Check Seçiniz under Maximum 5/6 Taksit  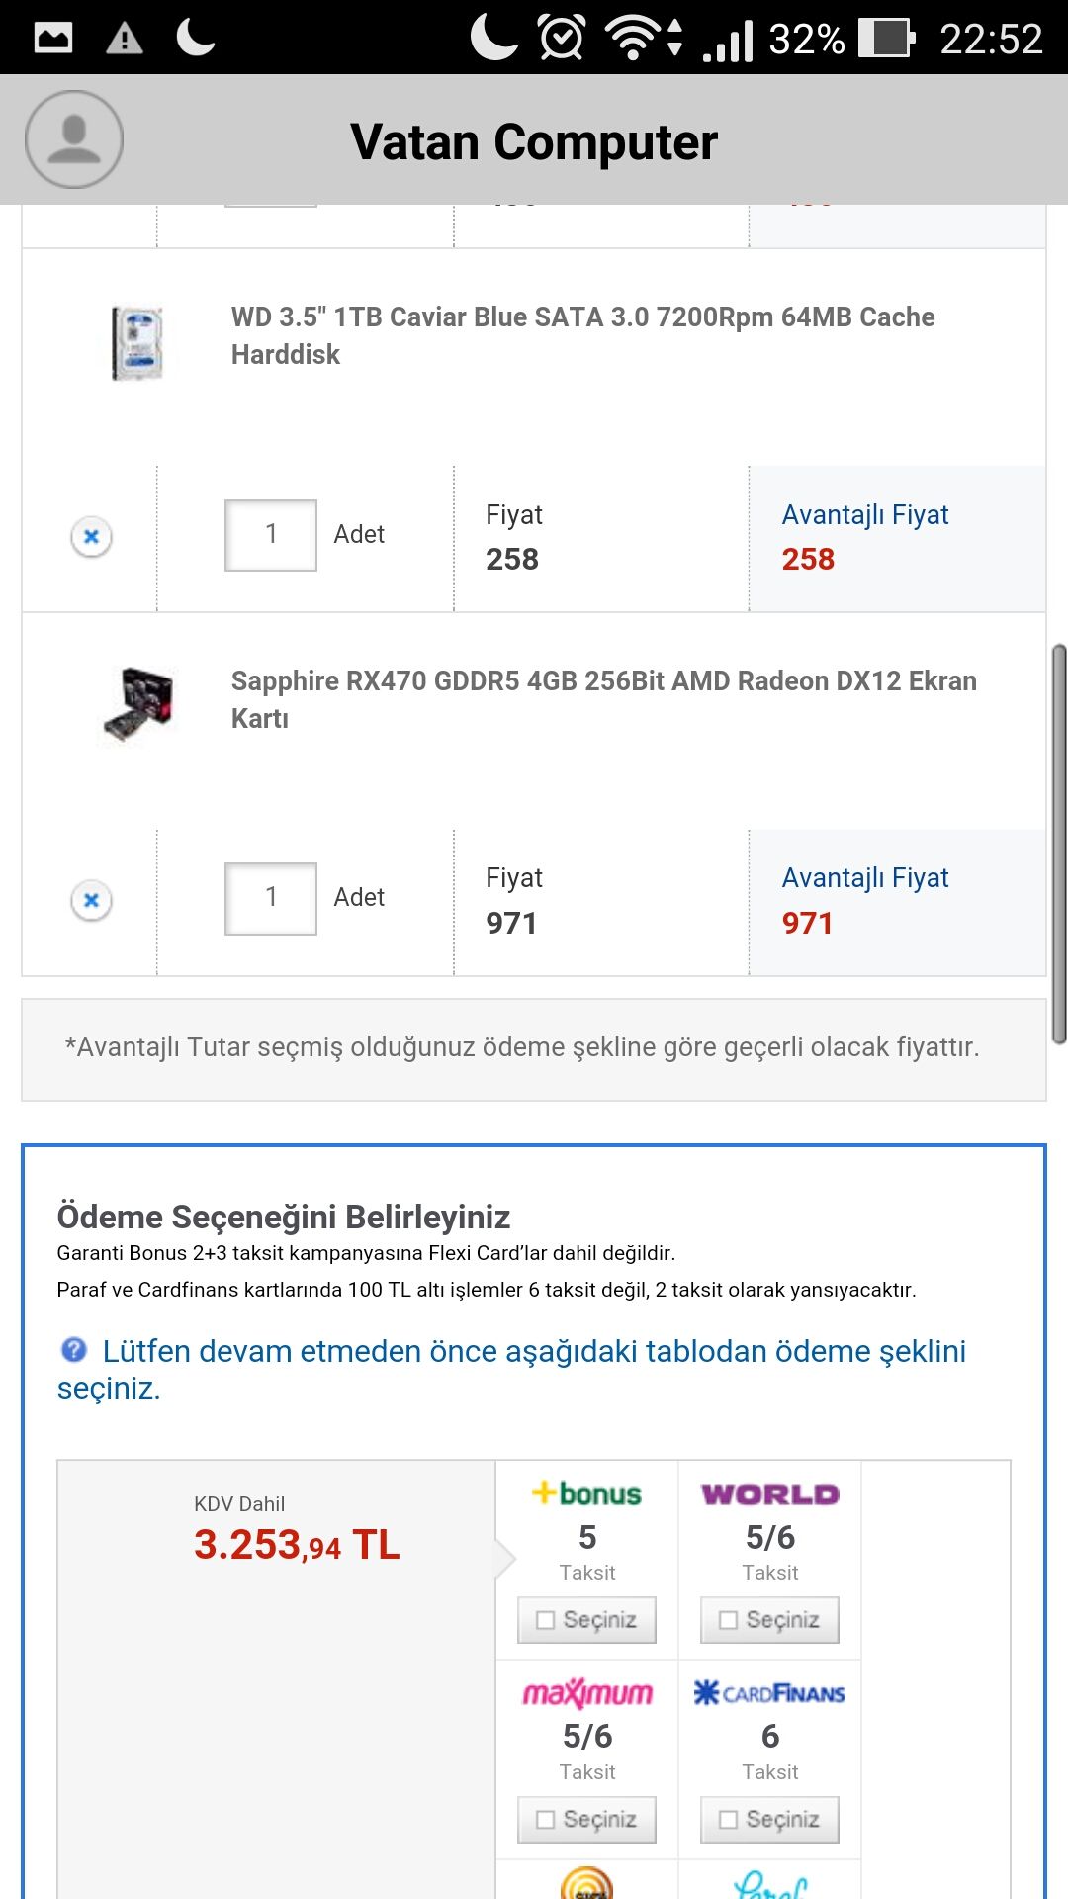pyautogui.click(x=586, y=1820)
